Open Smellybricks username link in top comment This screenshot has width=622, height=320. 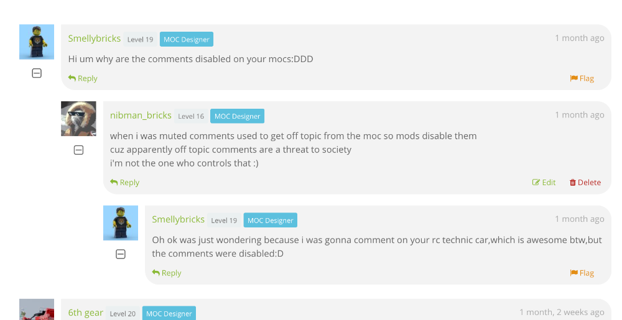pos(95,39)
